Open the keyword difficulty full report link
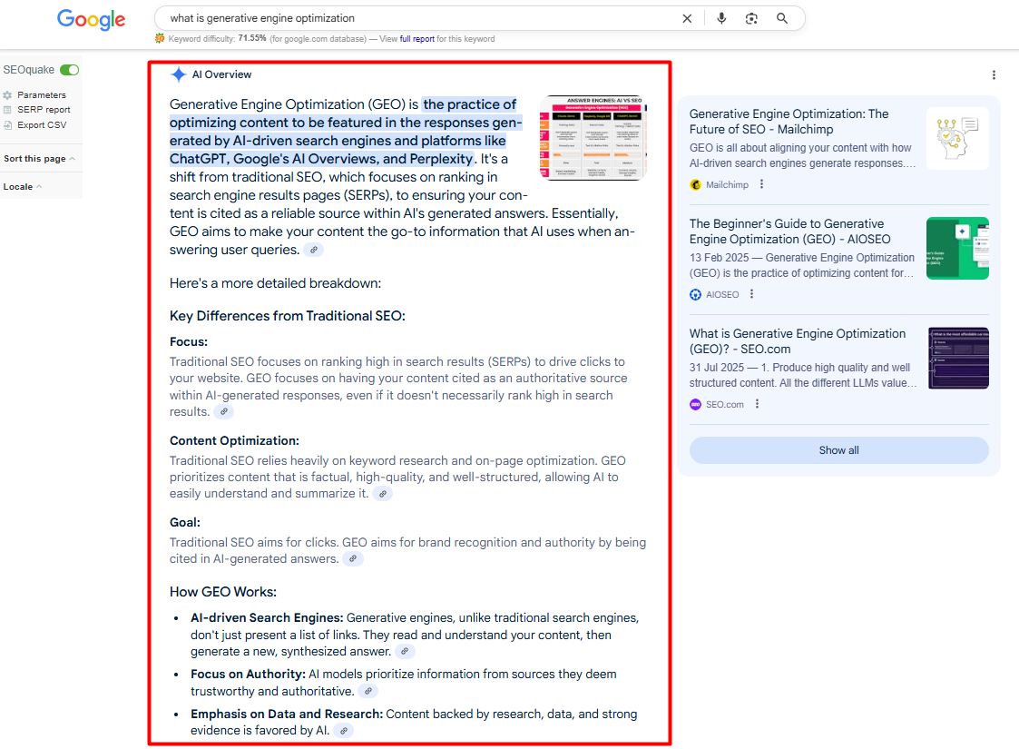 pyautogui.click(x=416, y=39)
